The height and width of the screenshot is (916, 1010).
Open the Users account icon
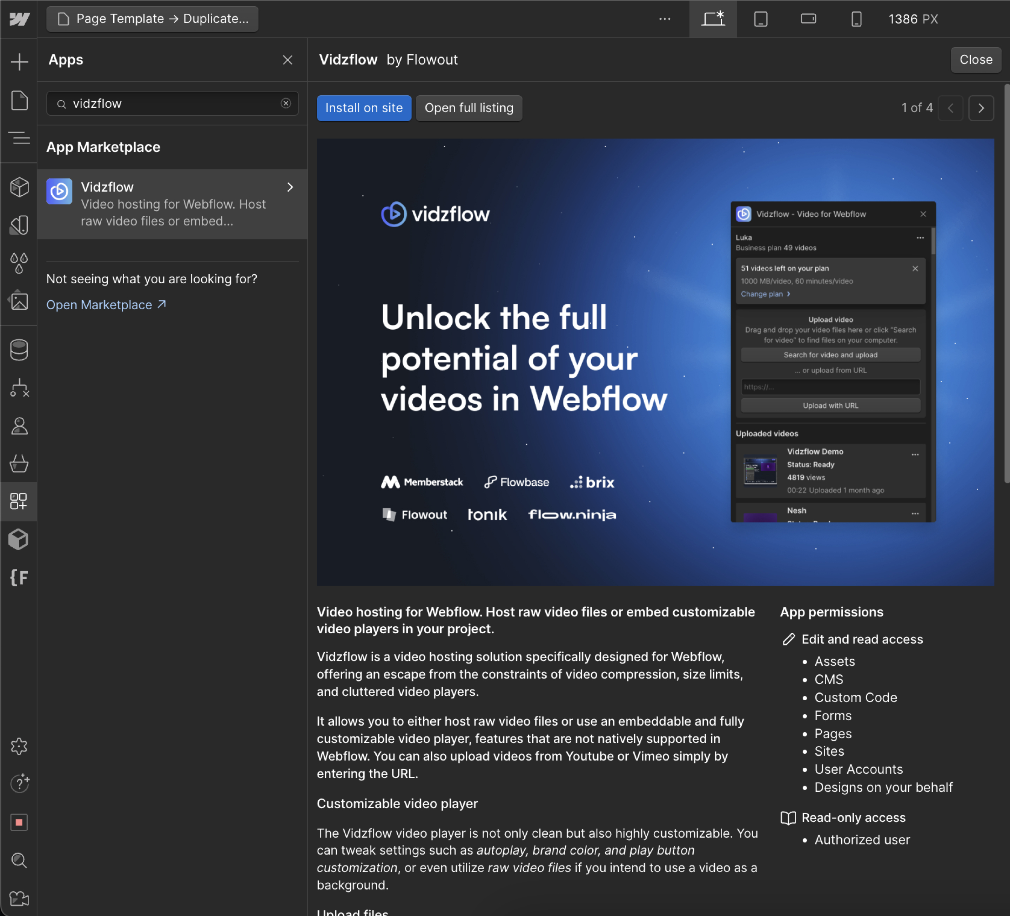(19, 426)
